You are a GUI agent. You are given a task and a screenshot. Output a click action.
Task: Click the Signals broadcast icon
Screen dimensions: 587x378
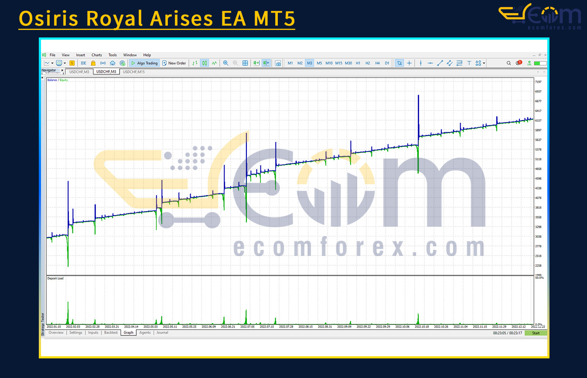[103, 63]
